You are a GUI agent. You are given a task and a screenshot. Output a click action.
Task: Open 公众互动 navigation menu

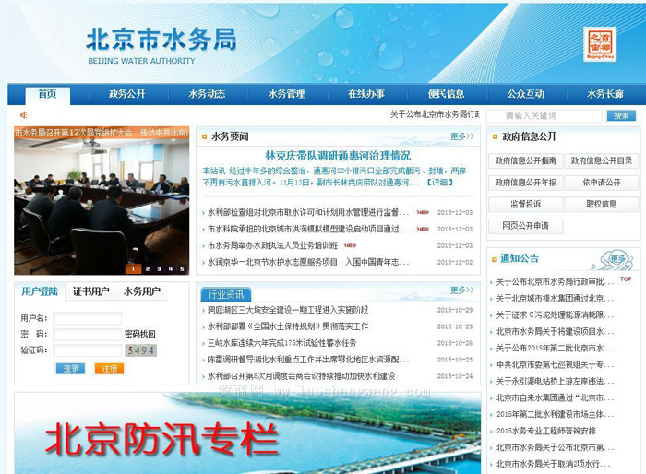pos(526,94)
